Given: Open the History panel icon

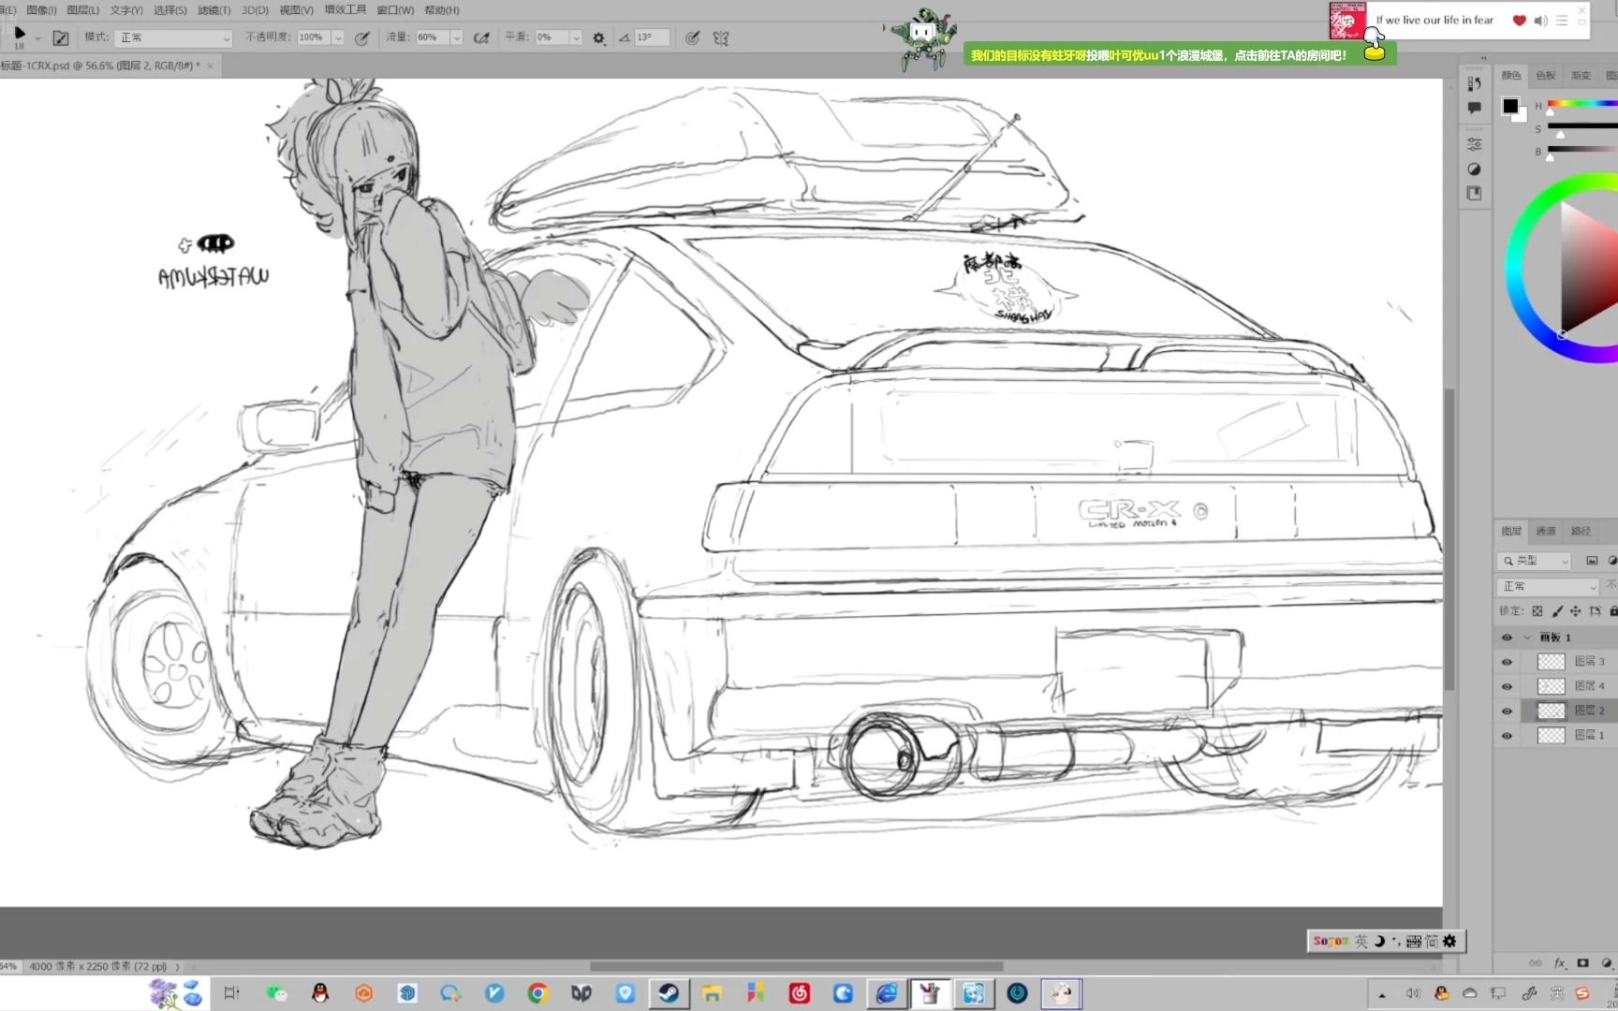Looking at the screenshot, I should pos(1475,83).
